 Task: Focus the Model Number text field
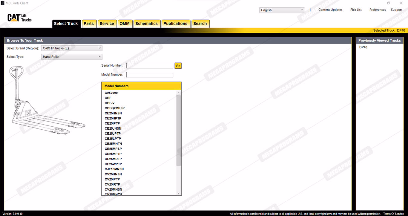pyautogui.click(x=150, y=75)
